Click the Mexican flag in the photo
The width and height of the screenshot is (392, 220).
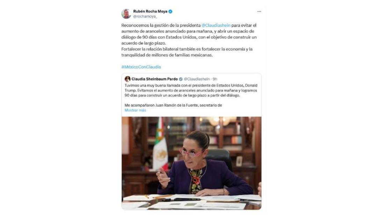click(160, 145)
